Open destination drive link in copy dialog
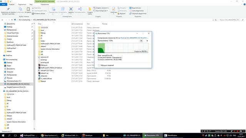The image size is (246, 138). [x=137, y=38]
